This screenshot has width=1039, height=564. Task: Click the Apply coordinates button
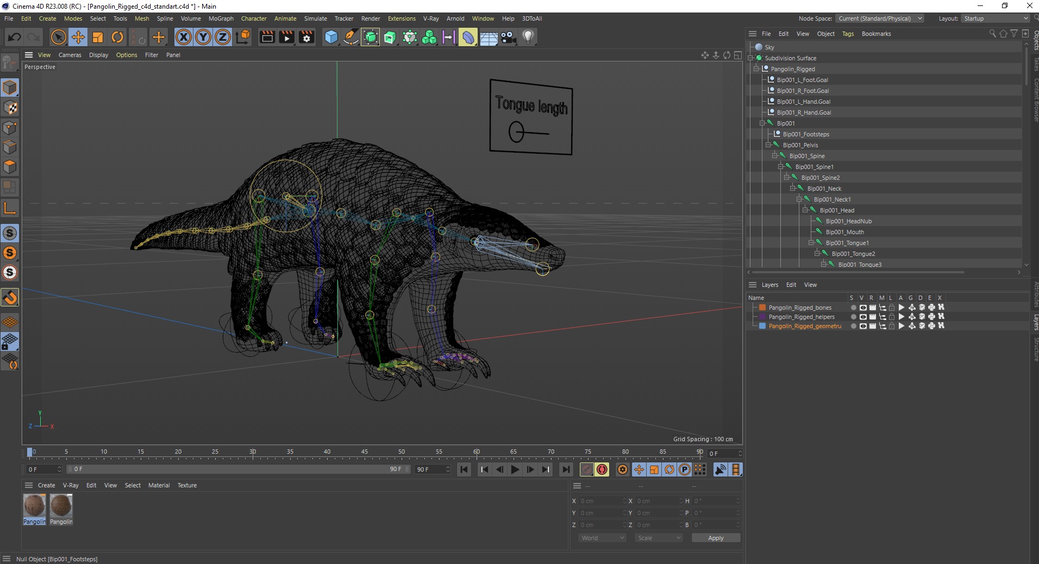tap(716, 538)
